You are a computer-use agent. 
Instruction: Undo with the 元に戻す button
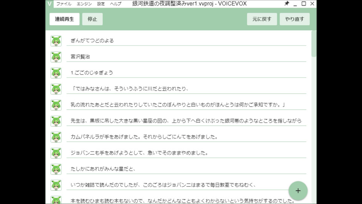(x=262, y=19)
